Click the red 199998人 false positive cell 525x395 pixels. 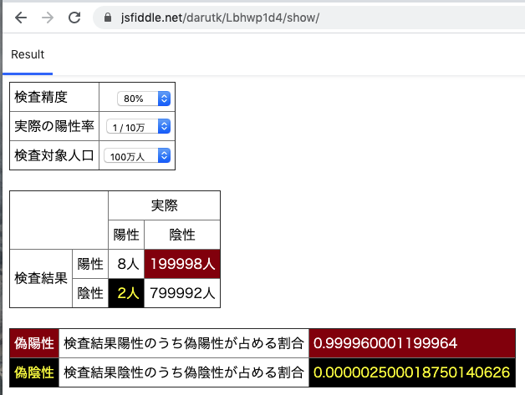(x=182, y=264)
